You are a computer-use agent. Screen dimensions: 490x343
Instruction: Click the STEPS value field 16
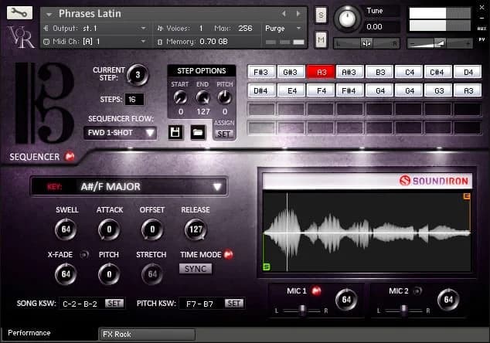tap(134, 100)
